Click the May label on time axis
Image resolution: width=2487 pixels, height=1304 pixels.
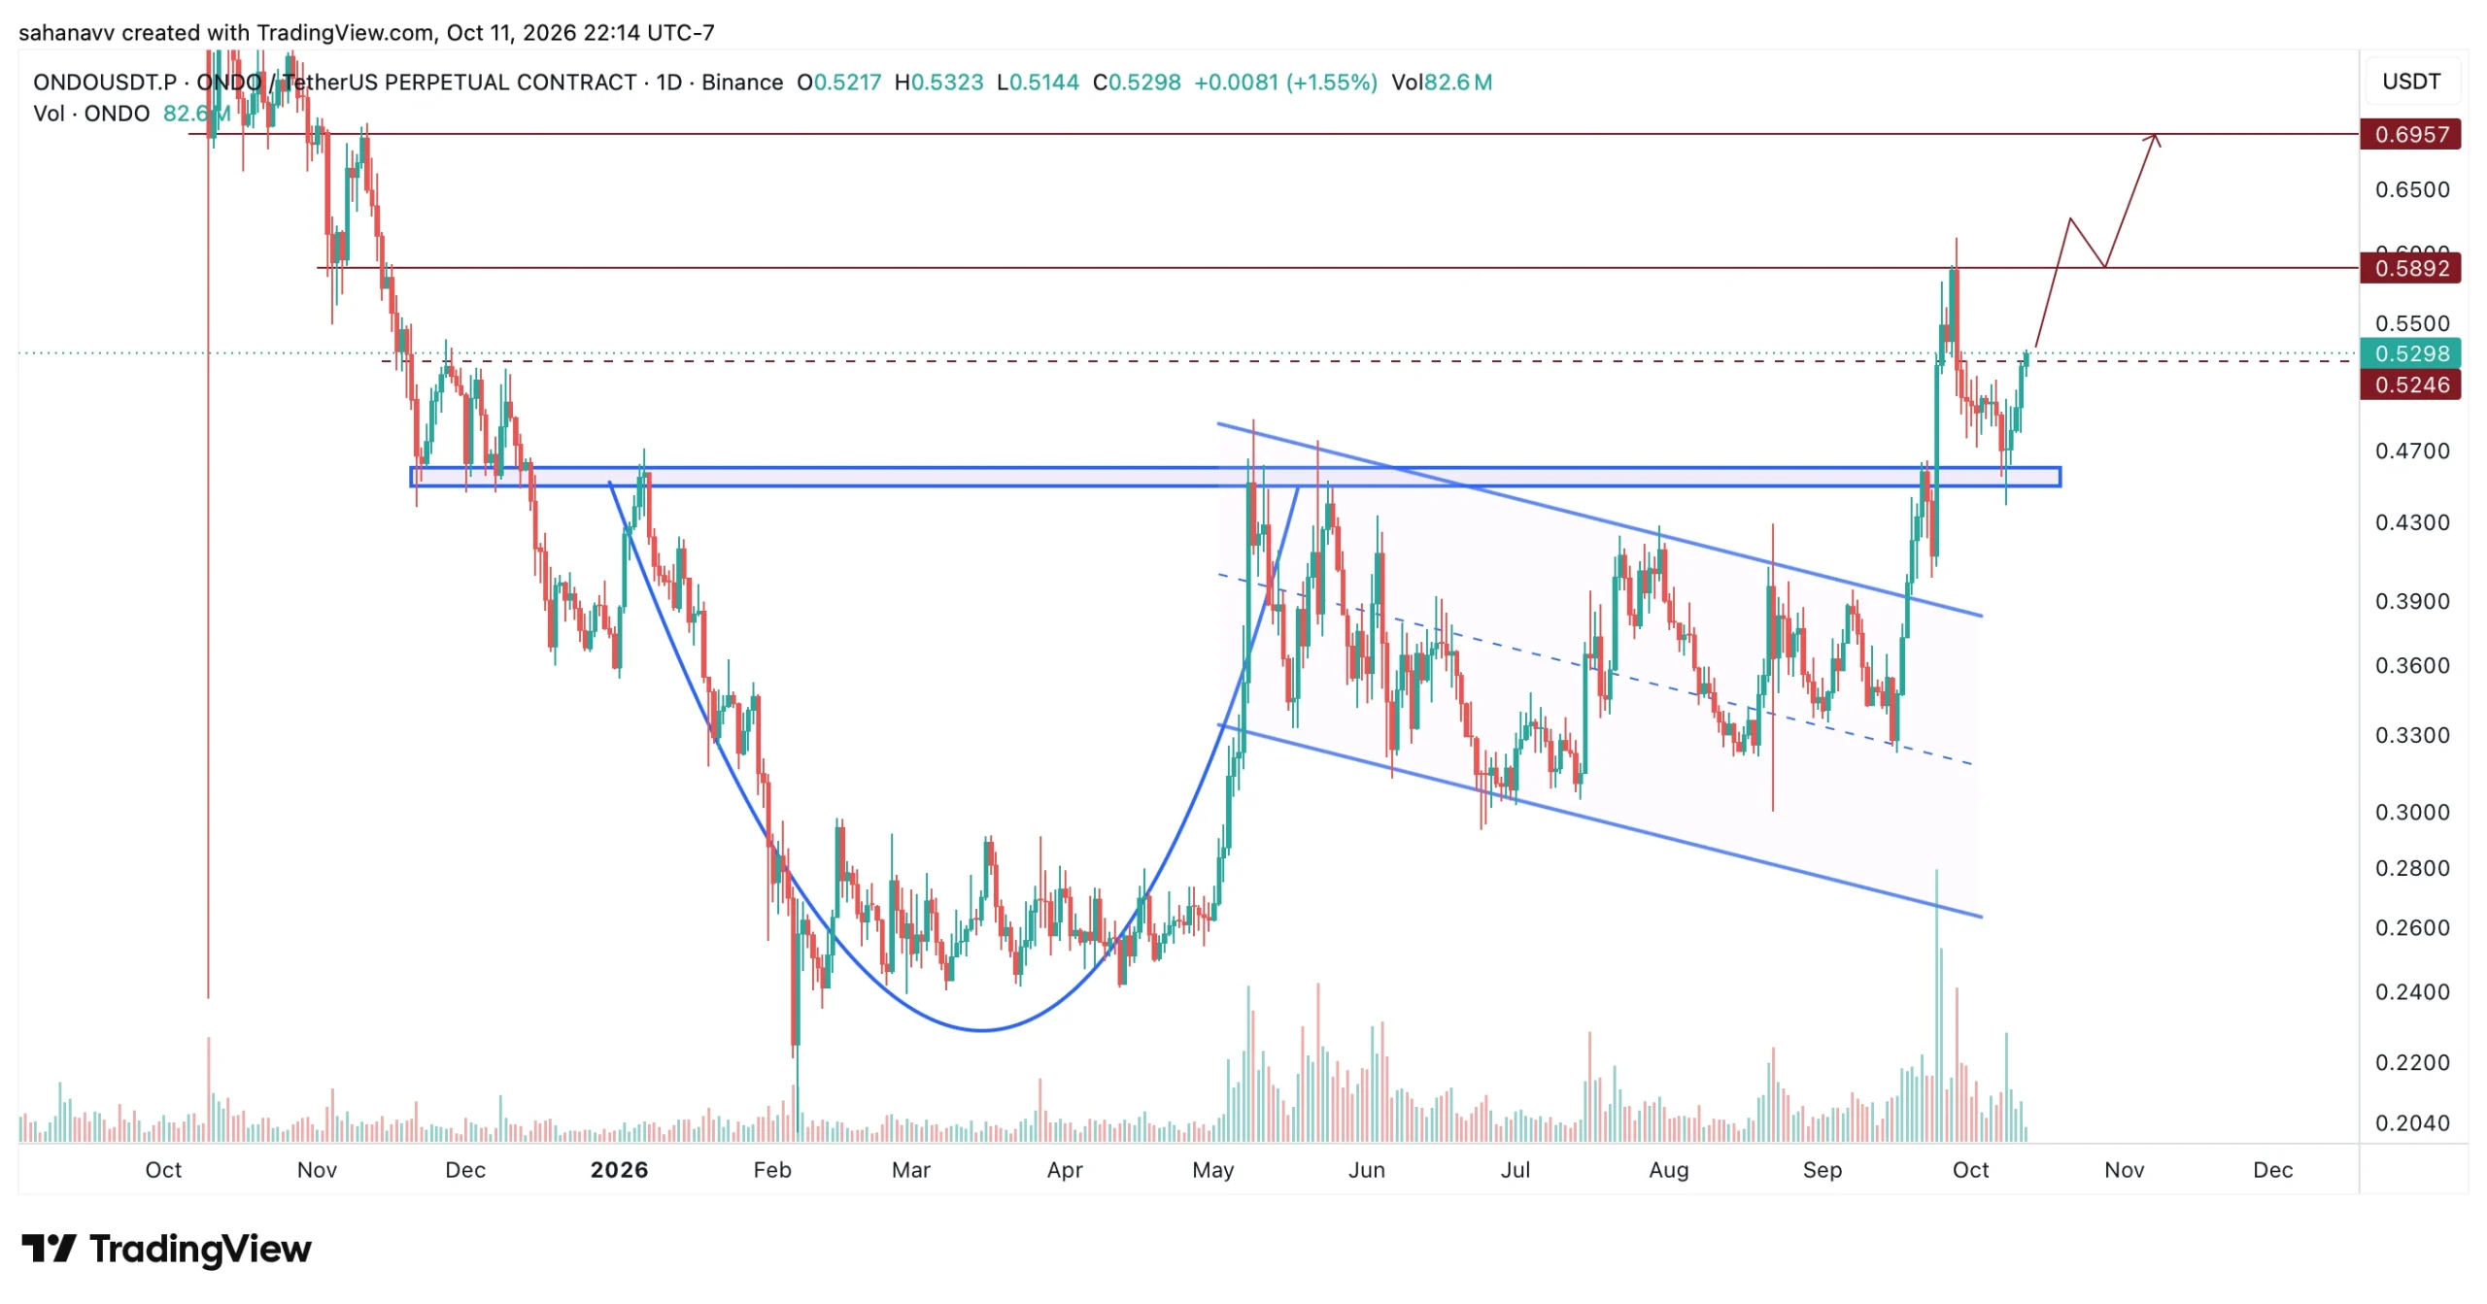1213,1170
